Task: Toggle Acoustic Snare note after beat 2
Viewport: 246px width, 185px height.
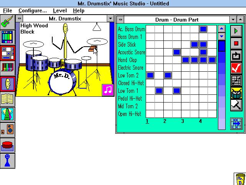Action: pyautogui.click(x=177, y=52)
